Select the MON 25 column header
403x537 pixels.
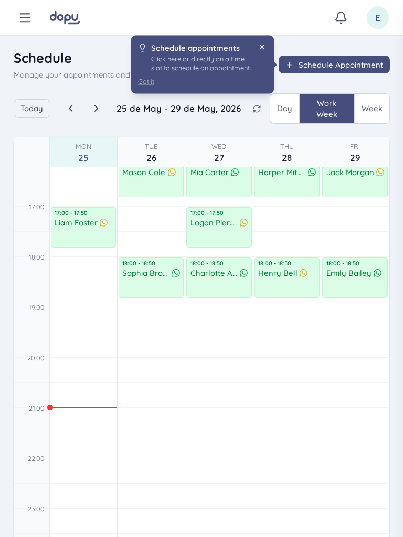pos(83,153)
